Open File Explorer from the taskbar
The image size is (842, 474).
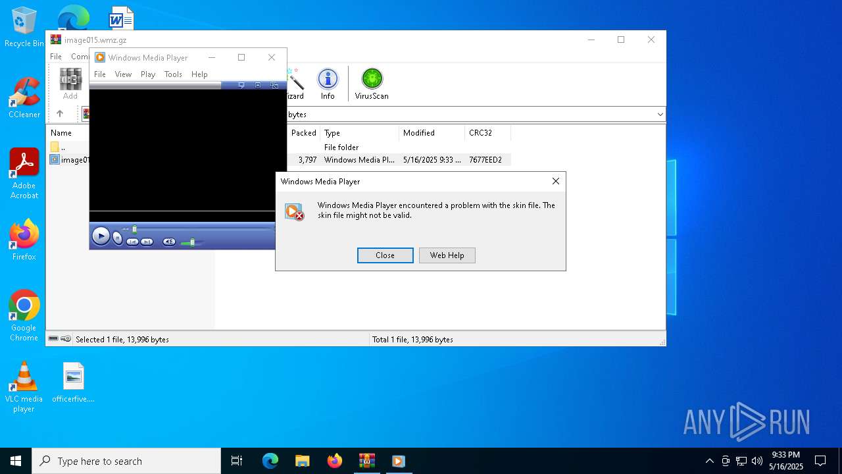coord(302,461)
